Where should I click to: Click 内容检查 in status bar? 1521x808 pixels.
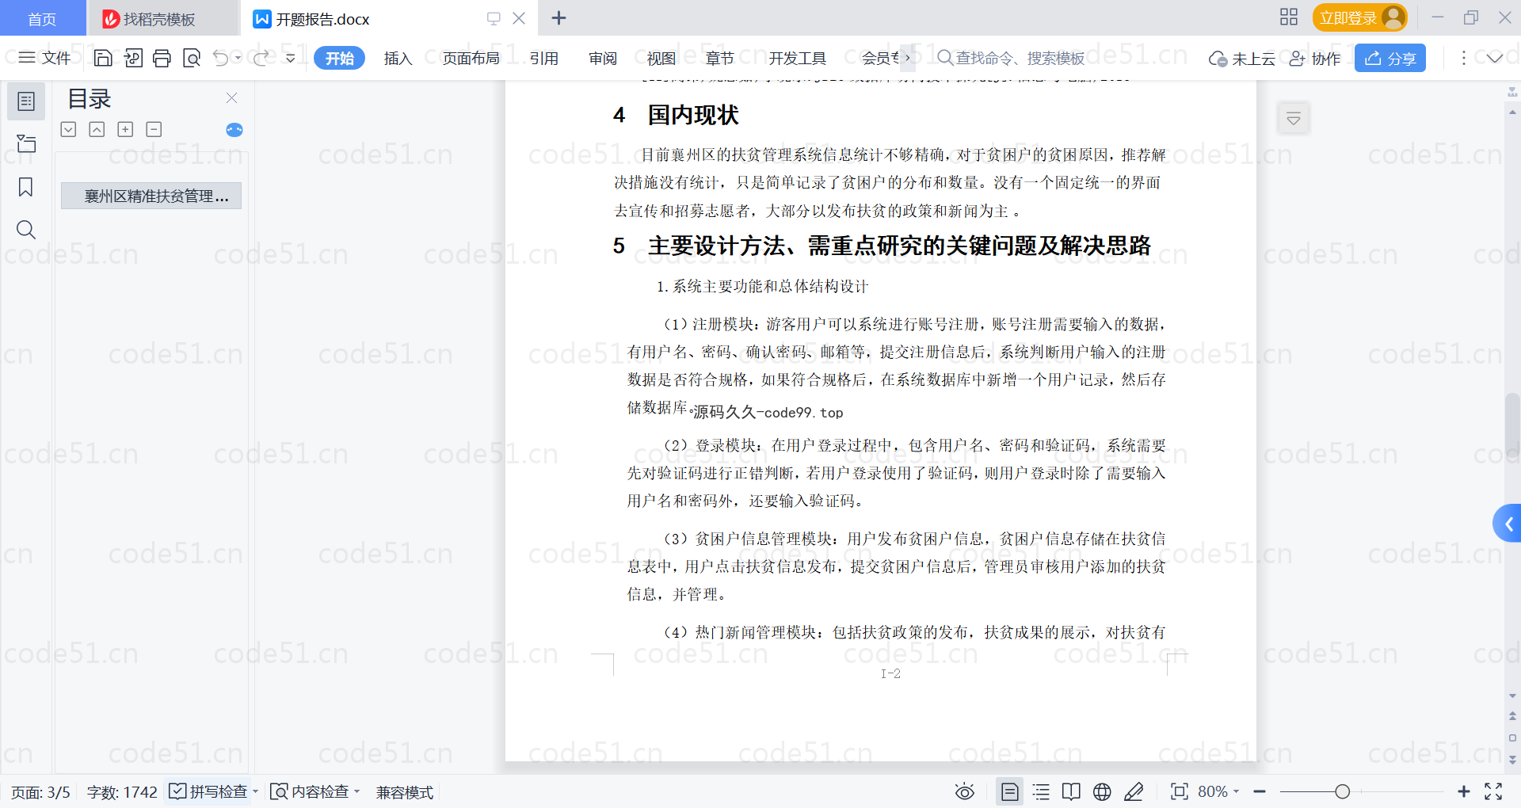(x=310, y=791)
